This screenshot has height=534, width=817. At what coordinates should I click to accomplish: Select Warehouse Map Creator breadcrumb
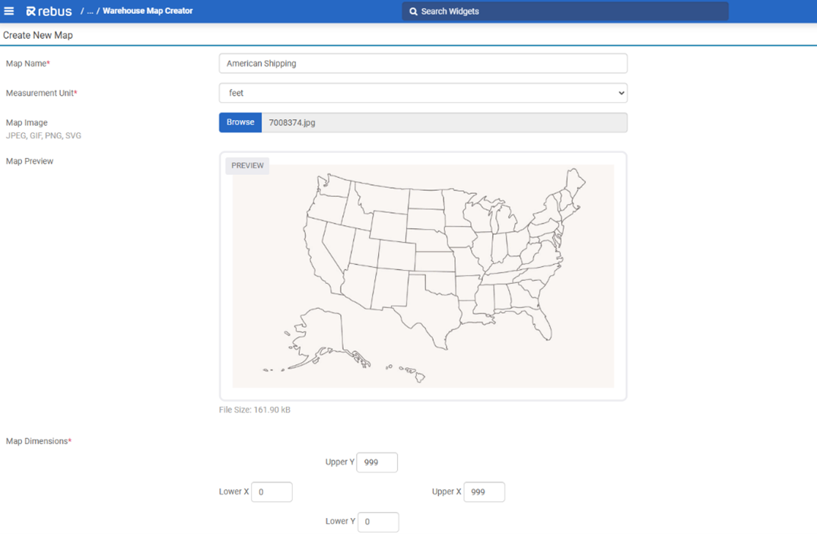[x=148, y=11]
